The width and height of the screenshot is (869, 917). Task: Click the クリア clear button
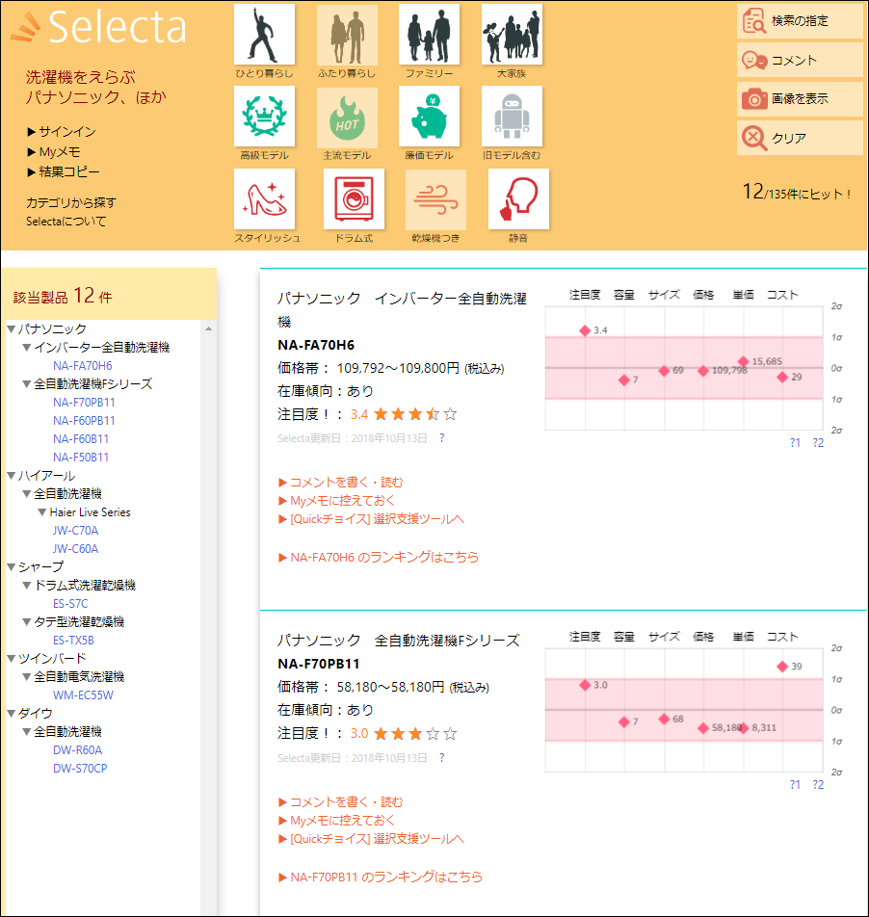[799, 139]
